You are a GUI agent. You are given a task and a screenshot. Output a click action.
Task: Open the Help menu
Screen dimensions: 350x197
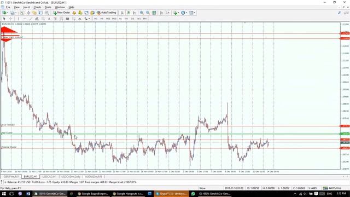click(71, 7)
